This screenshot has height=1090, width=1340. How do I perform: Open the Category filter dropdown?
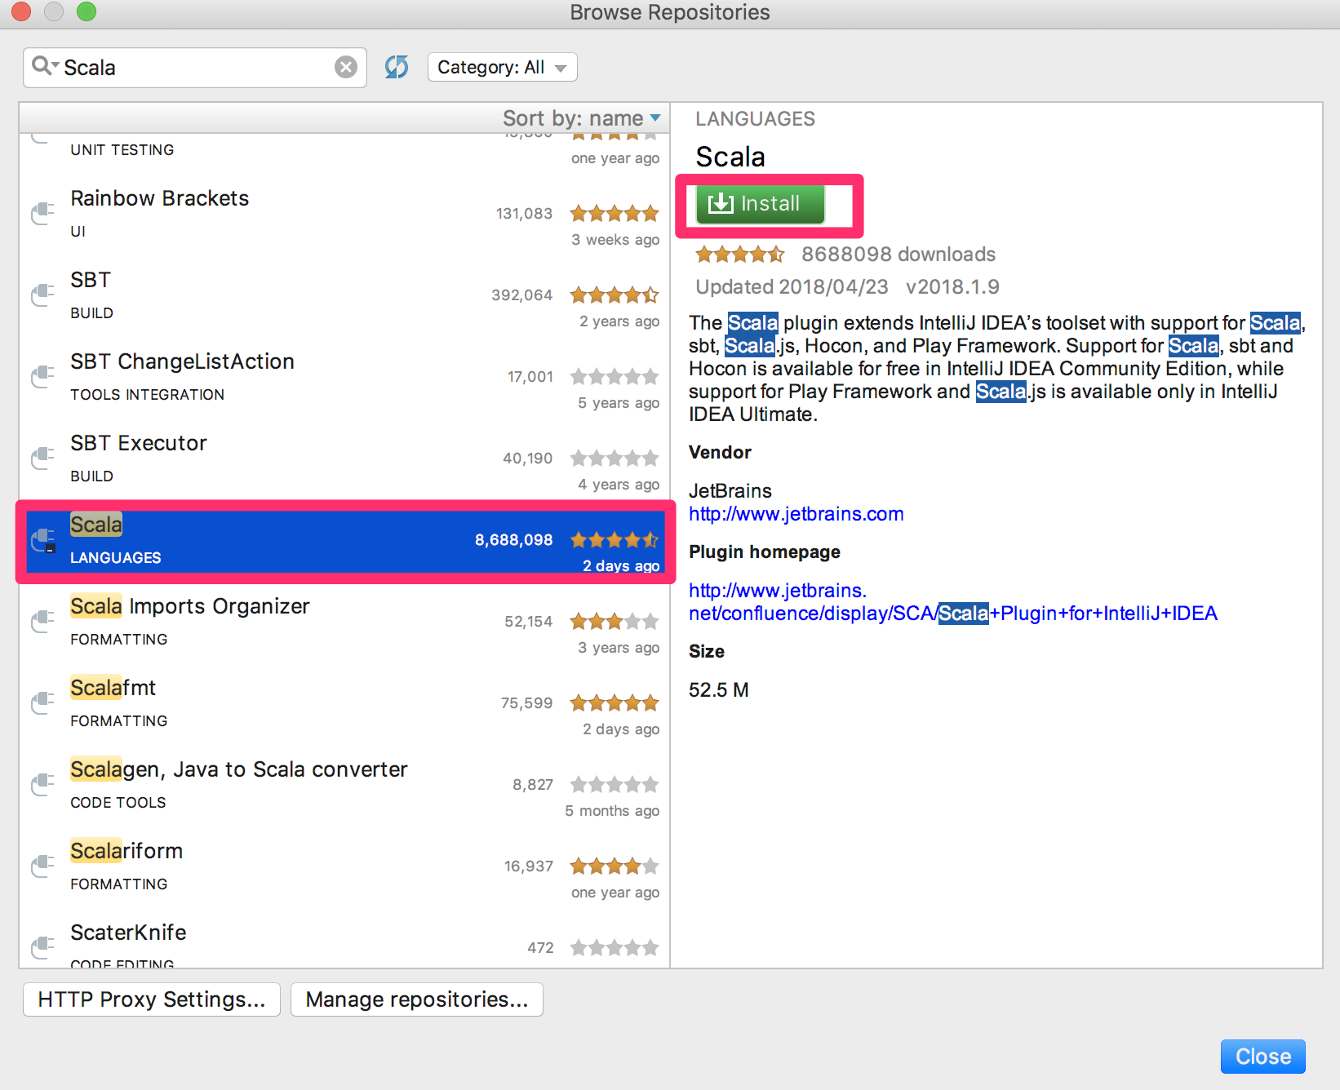[x=501, y=67]
